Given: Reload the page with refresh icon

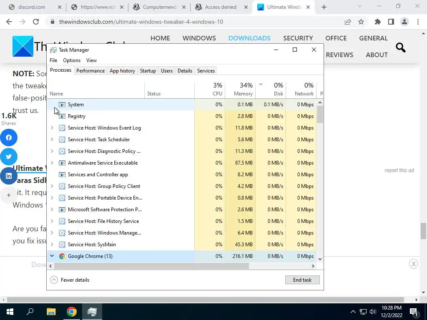Looking at the screenshot, I should pyautogui.click(x=36, y=22).
